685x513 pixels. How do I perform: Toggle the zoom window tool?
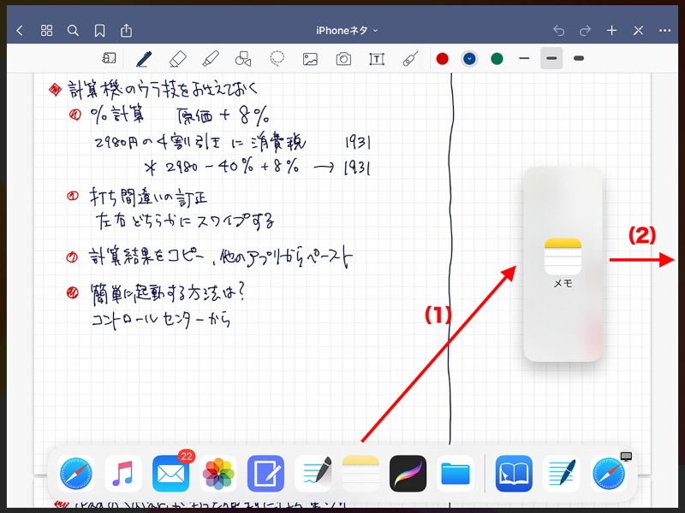tap(109, 59)
